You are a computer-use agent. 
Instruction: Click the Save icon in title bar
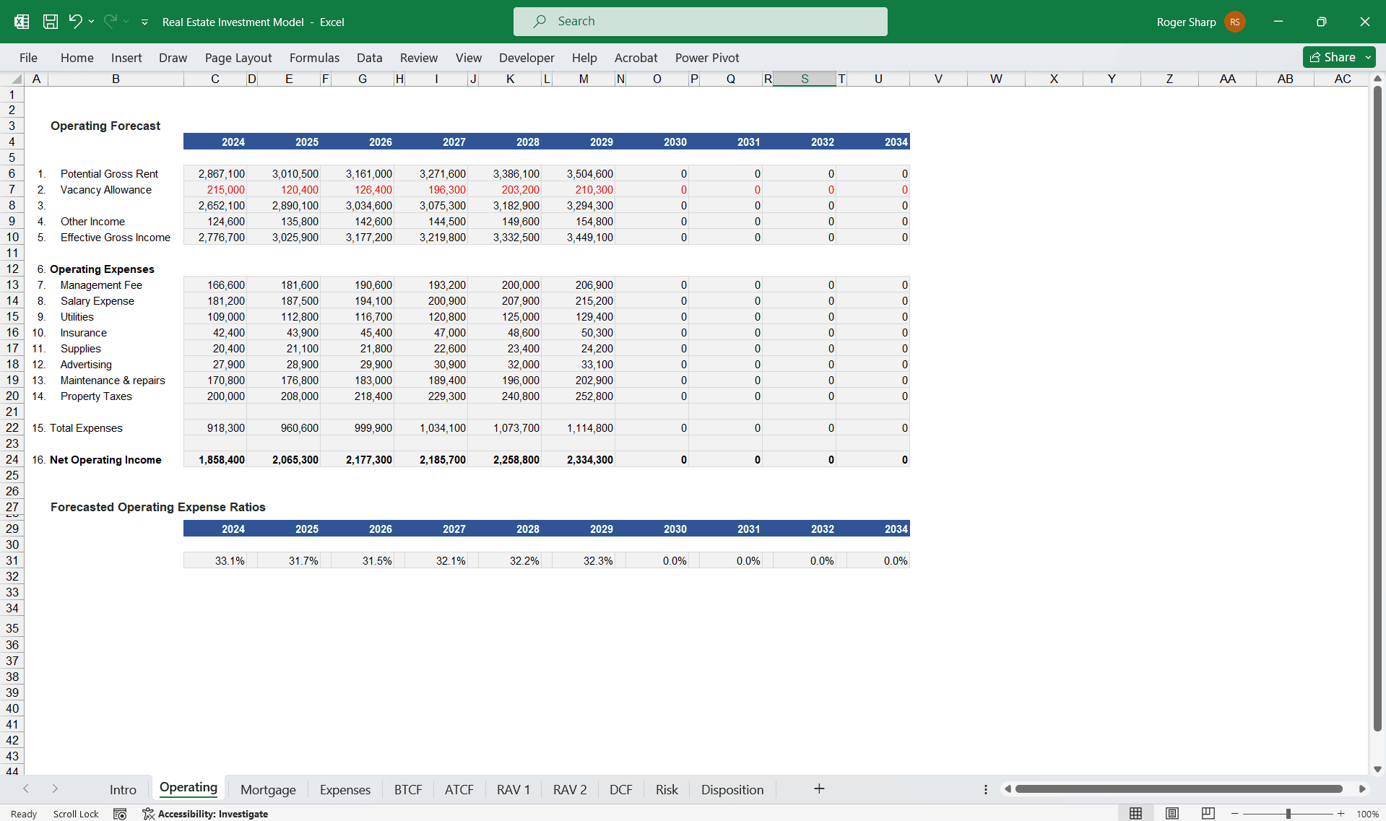51,22
